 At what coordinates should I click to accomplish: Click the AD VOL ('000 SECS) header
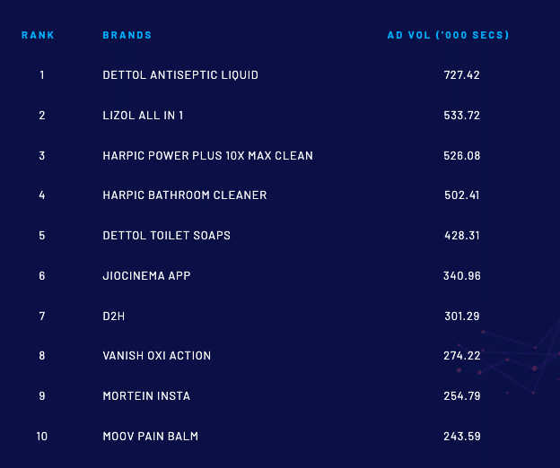tap(448, 36)
